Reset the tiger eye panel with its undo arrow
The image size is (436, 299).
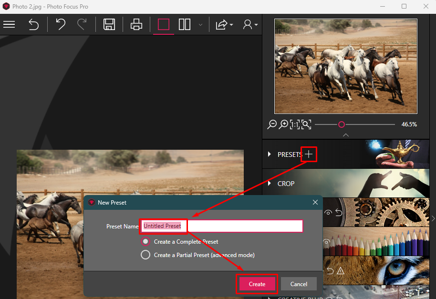tap(330, 271)
